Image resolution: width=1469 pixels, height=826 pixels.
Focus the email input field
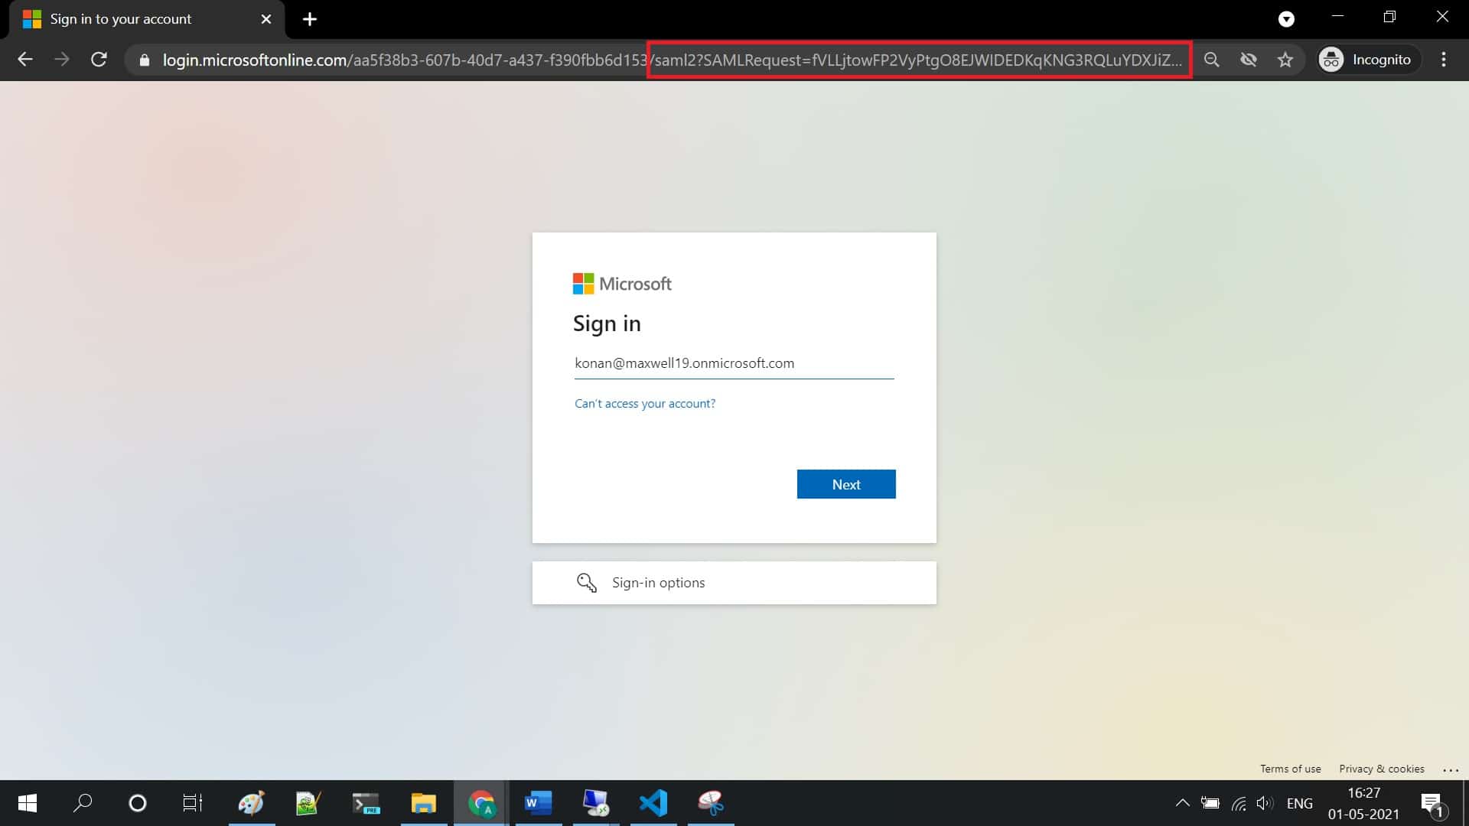[x=734, y=363]
